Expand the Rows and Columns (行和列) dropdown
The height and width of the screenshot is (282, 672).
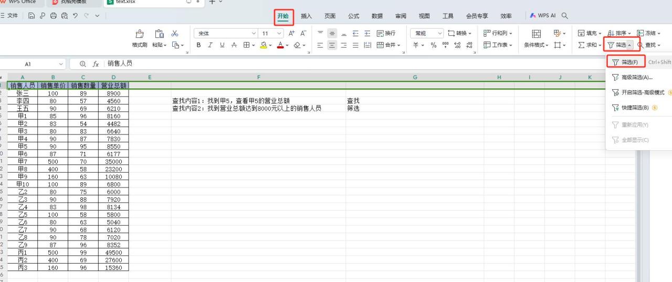(510, 33)
